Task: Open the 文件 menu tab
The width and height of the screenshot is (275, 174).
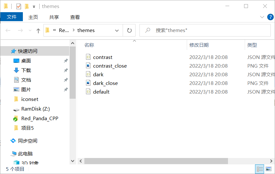Action: click(12, 17)
